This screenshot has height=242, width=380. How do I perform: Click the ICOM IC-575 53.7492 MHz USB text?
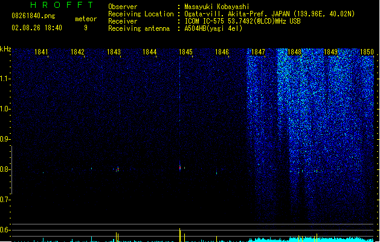pyautogui.click(x=243, y=21)
